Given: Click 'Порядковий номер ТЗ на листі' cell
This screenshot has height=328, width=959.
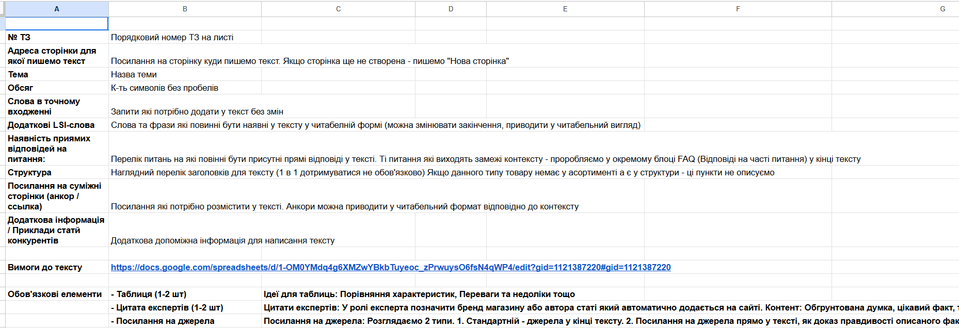Looking at the screenshot, I should (x=185, y=37).
